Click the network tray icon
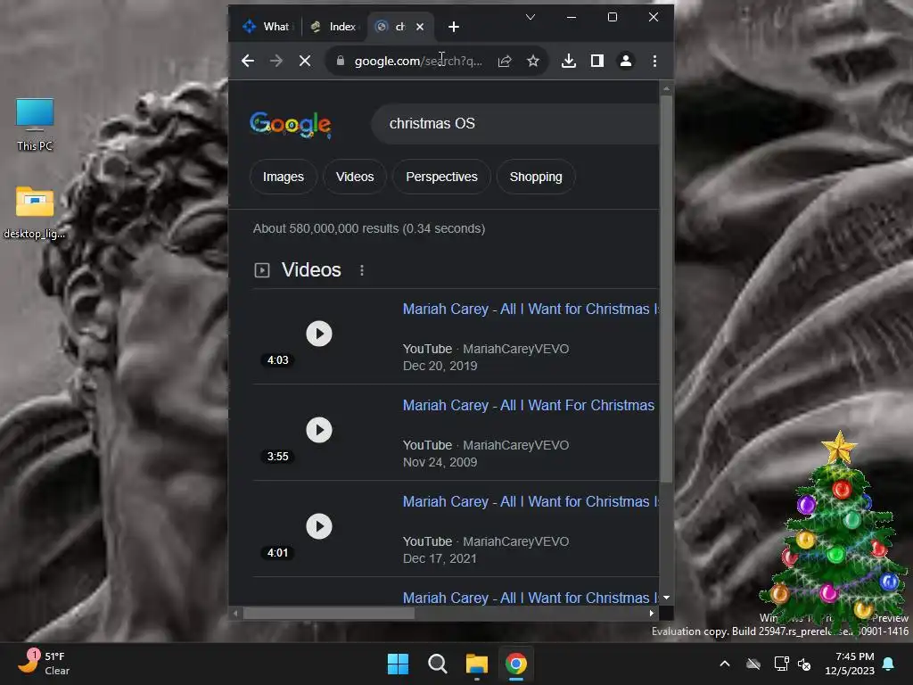The height and width of the screenshot is (685, 913). 781,664
